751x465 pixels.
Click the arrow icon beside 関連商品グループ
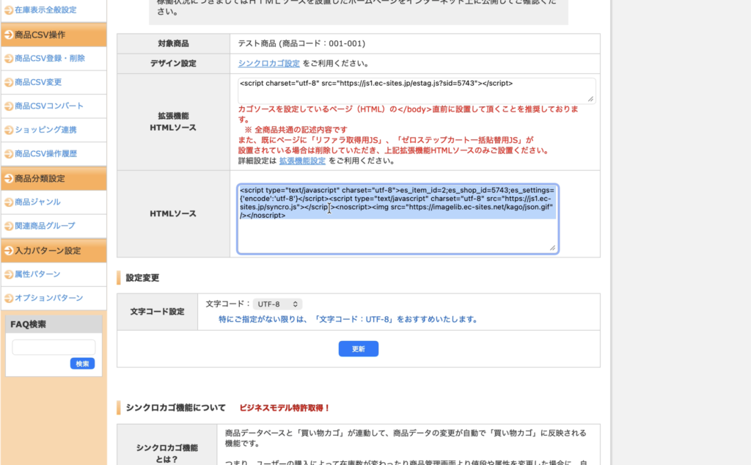click(9, 226)
